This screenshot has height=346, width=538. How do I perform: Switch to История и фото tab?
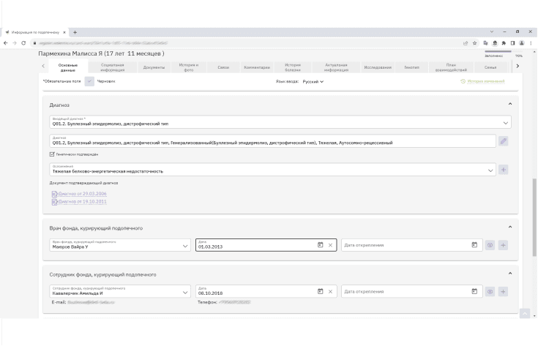point(189,67)
